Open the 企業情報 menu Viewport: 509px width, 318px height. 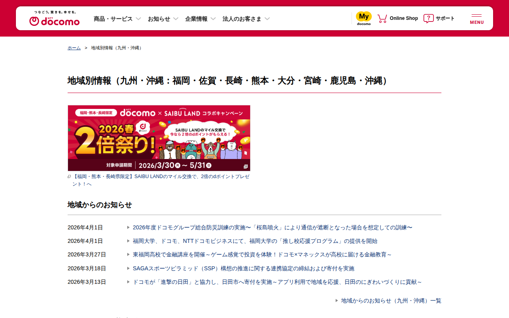pyautogui.click(x=196, y=19)
